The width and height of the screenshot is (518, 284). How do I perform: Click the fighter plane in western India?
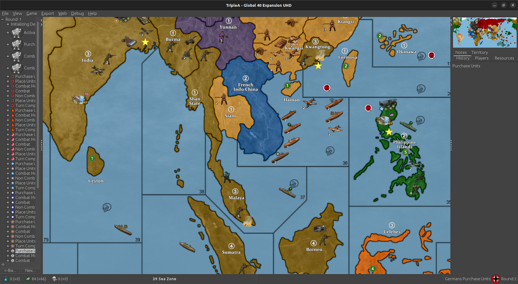pos(98,71)
